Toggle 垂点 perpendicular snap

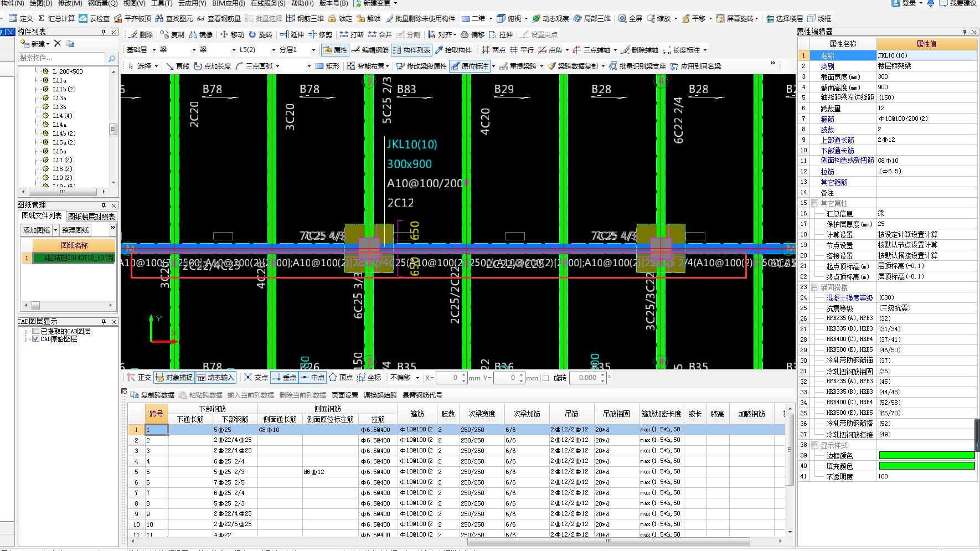coord(284,377)
